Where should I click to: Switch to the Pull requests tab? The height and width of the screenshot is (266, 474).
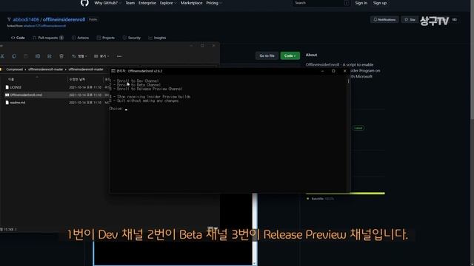47,38
